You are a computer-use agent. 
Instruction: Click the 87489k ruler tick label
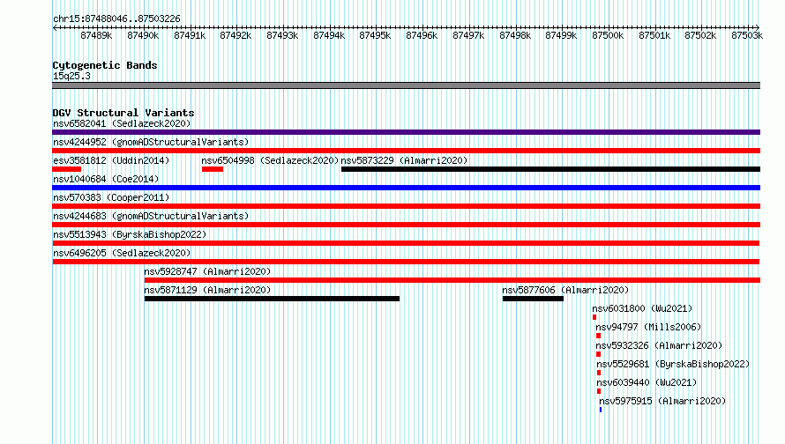coord(96,35)
